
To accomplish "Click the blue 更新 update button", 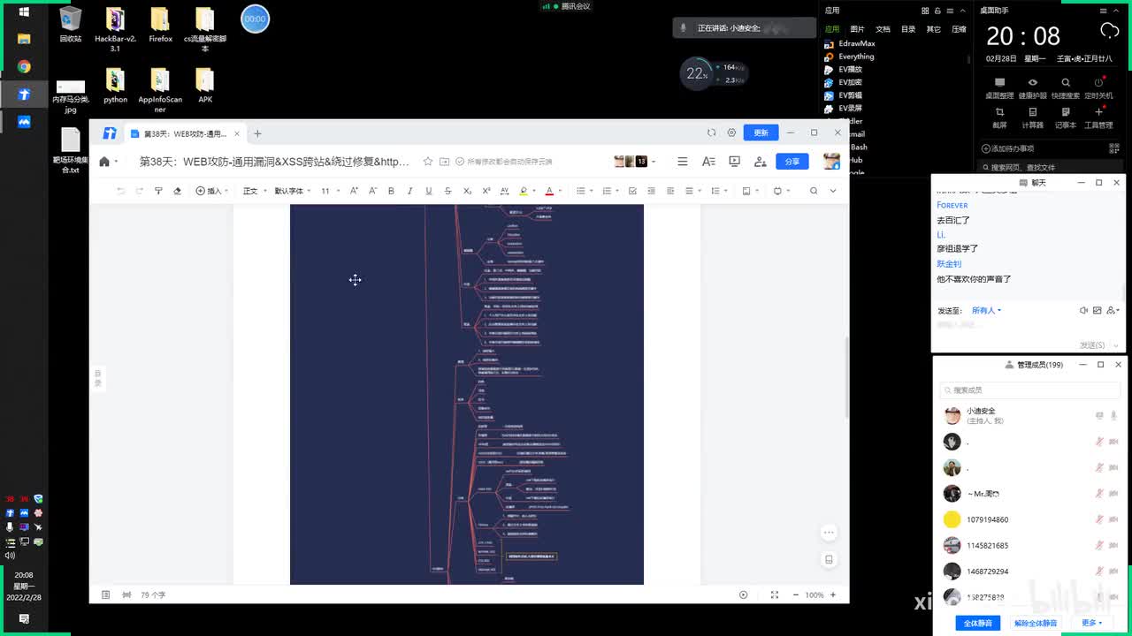I will point(761,132).
